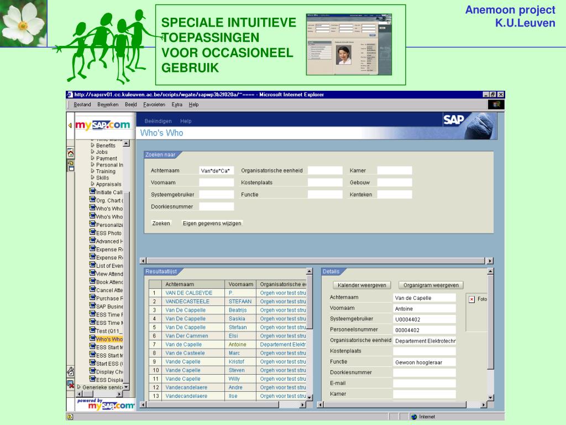Click the Voornaam column header
566x425 pixels.
(x=240, y=284)
